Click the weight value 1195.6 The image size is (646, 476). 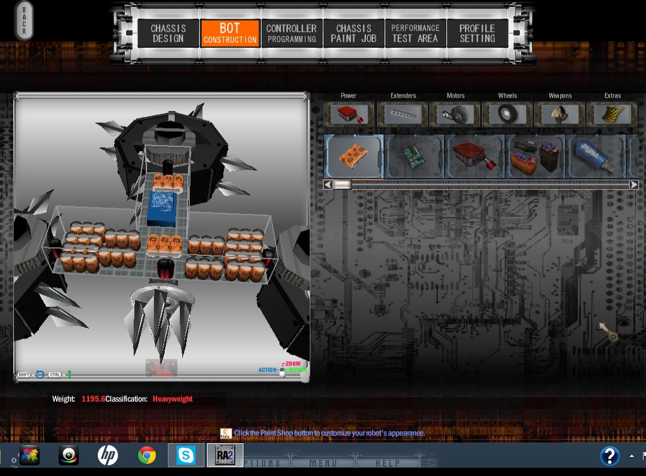pos(93,398)
